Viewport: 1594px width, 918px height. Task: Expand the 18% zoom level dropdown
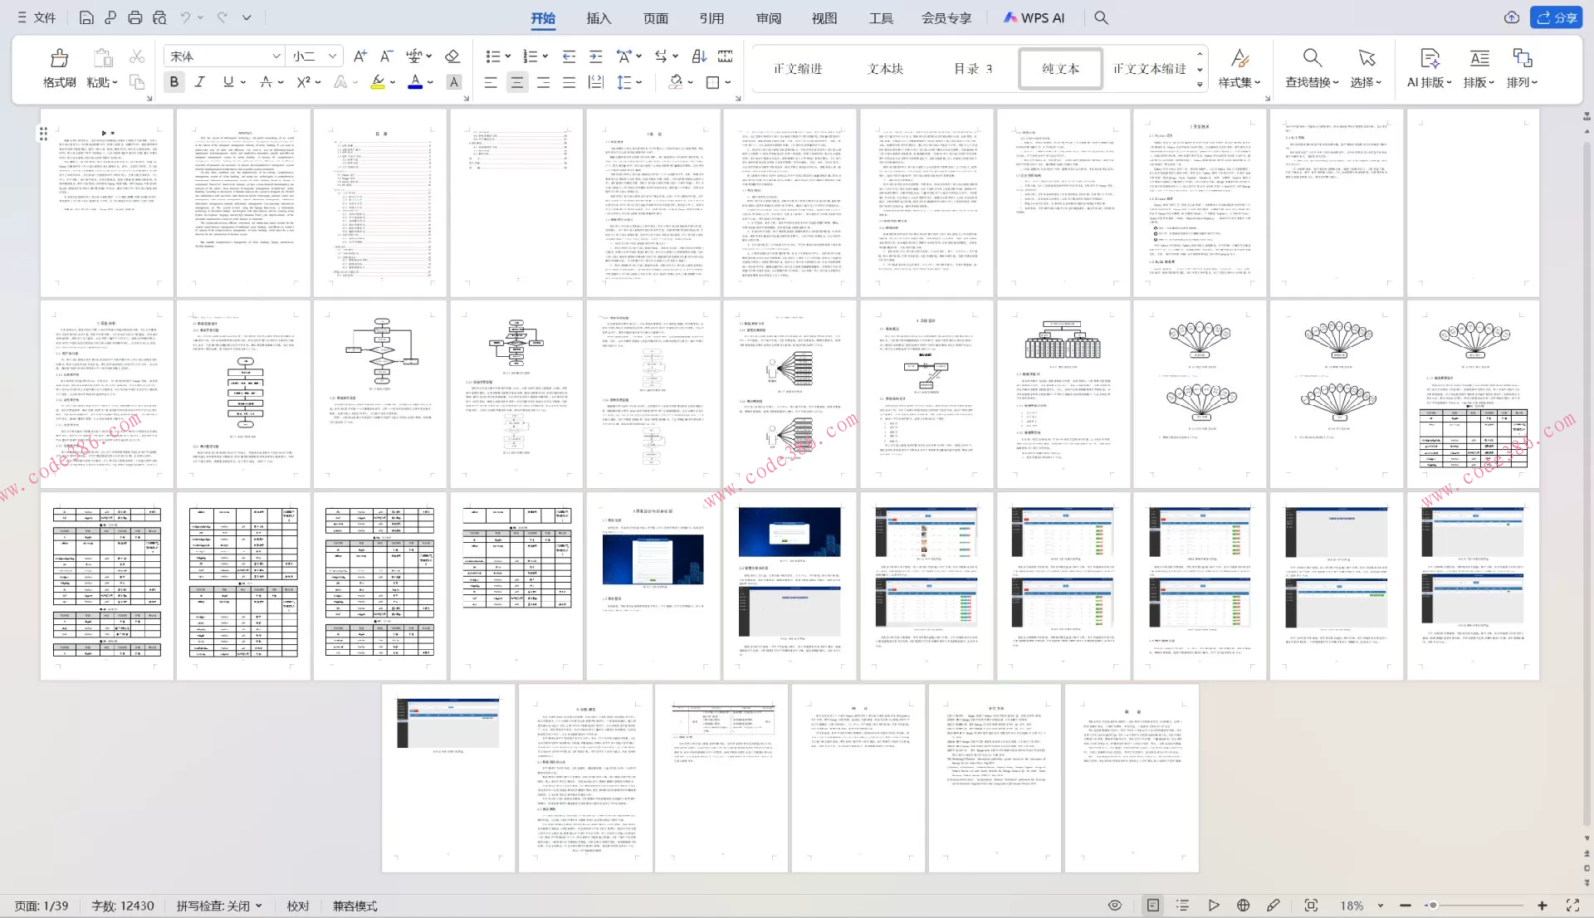(x=1381, y=906)
